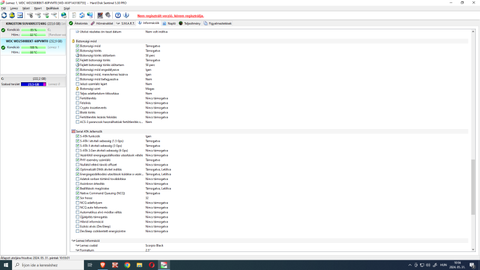This screenshot has height=270, width=480.
Task: Switch to the S.M.A.R.T. tab
Action: coord(125,23)
